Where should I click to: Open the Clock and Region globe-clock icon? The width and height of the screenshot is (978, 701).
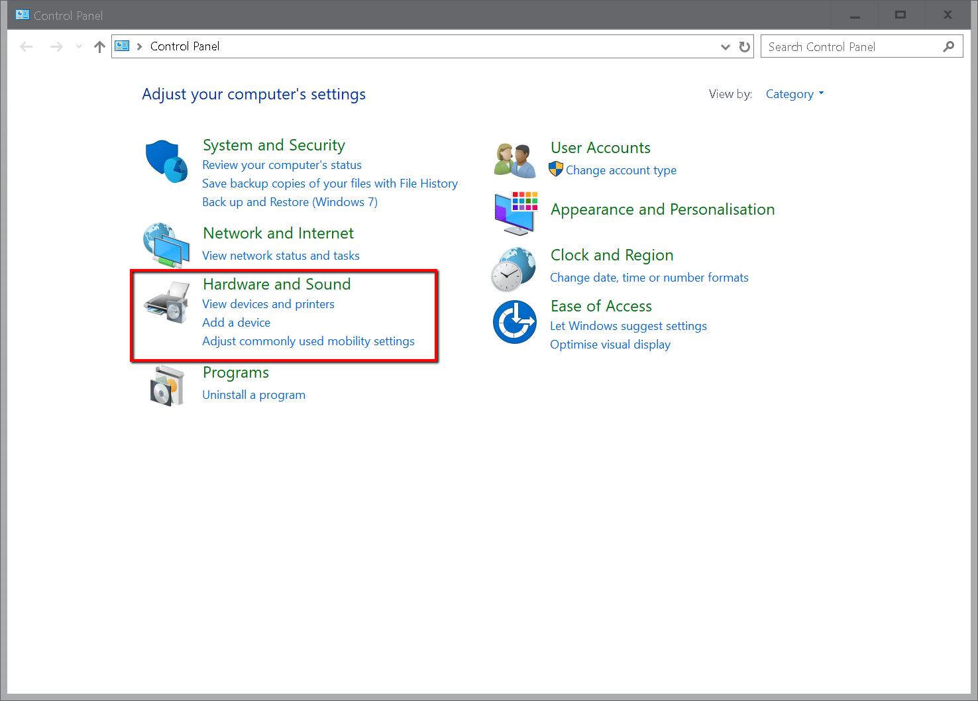514,269
